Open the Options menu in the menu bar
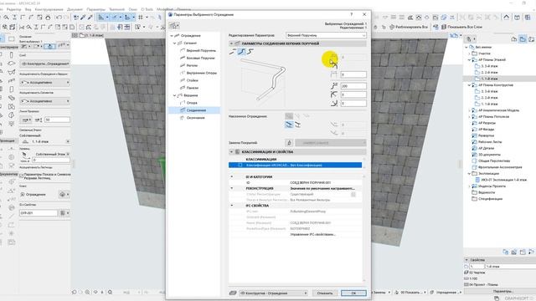Viewport: 536px width, 301px height. tap(96, 9)
